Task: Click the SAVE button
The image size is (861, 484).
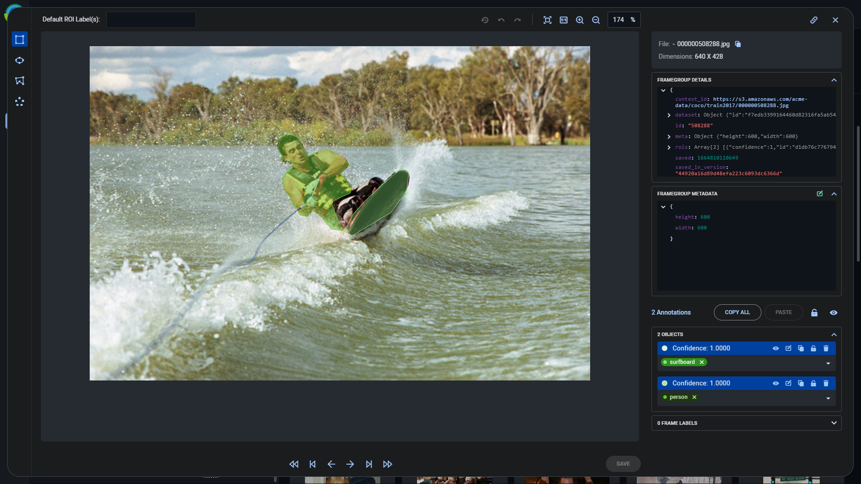Action: click(623, 463)
